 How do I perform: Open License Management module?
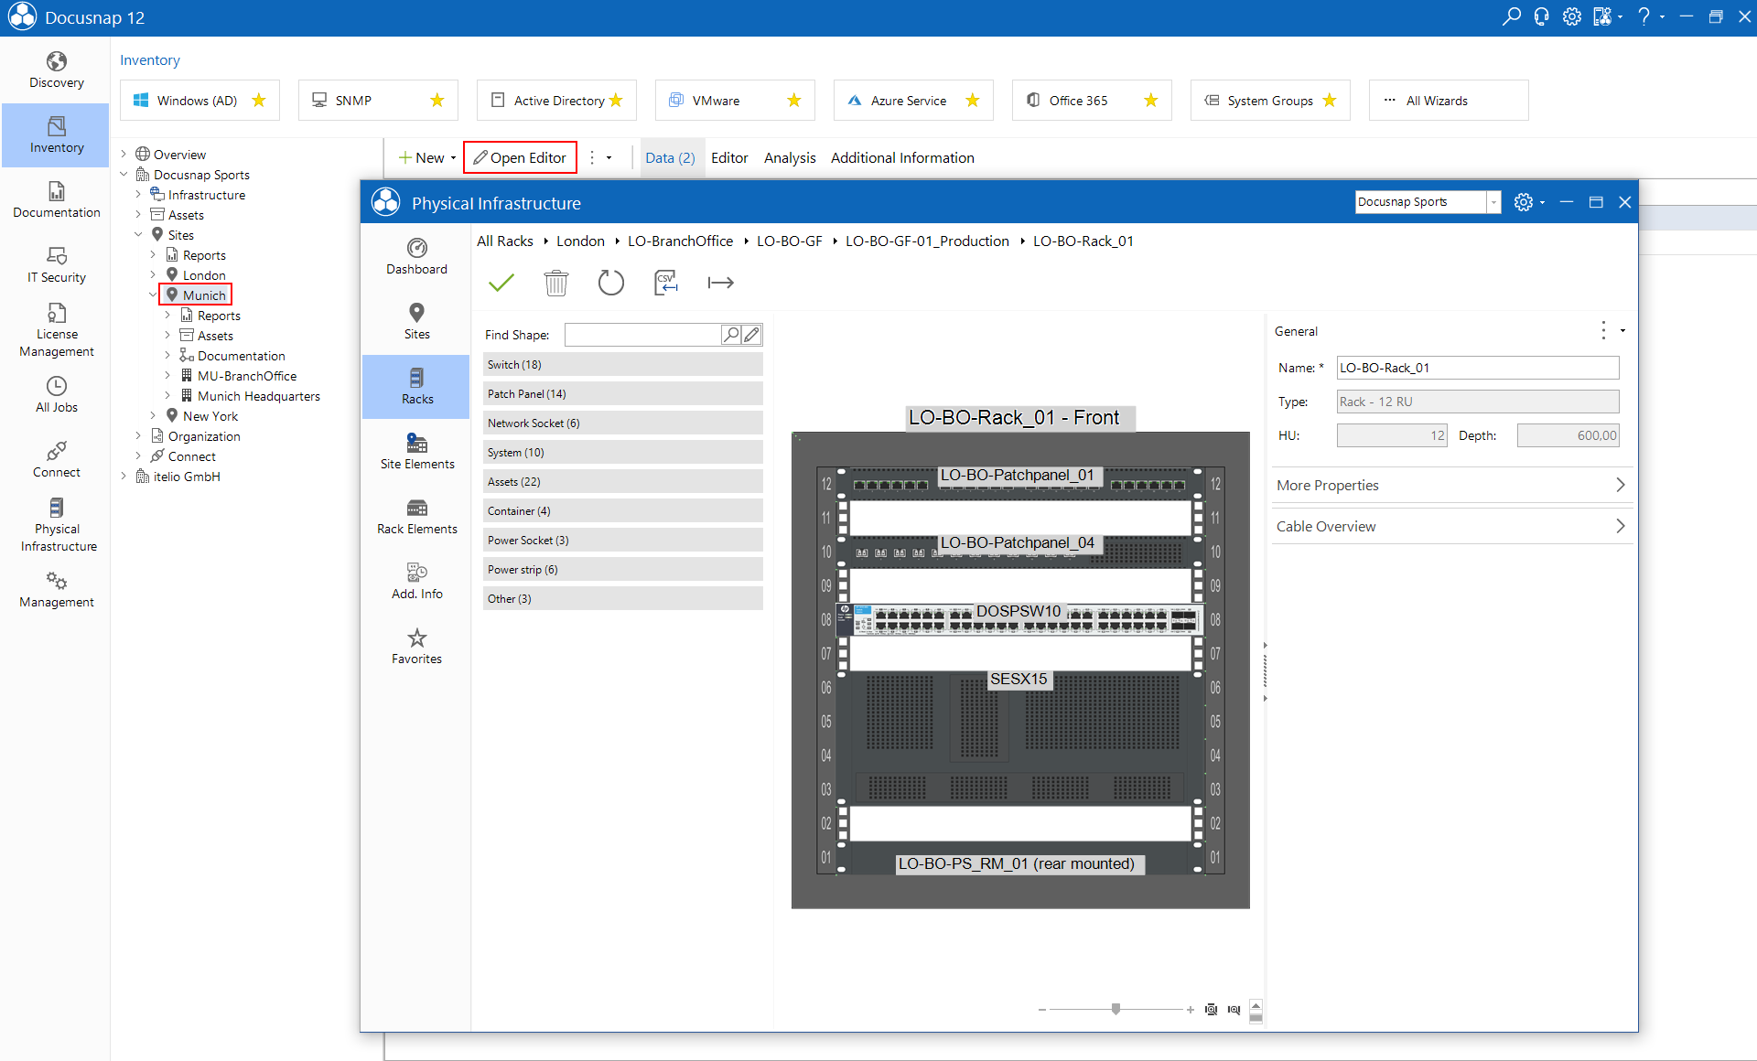56,330
